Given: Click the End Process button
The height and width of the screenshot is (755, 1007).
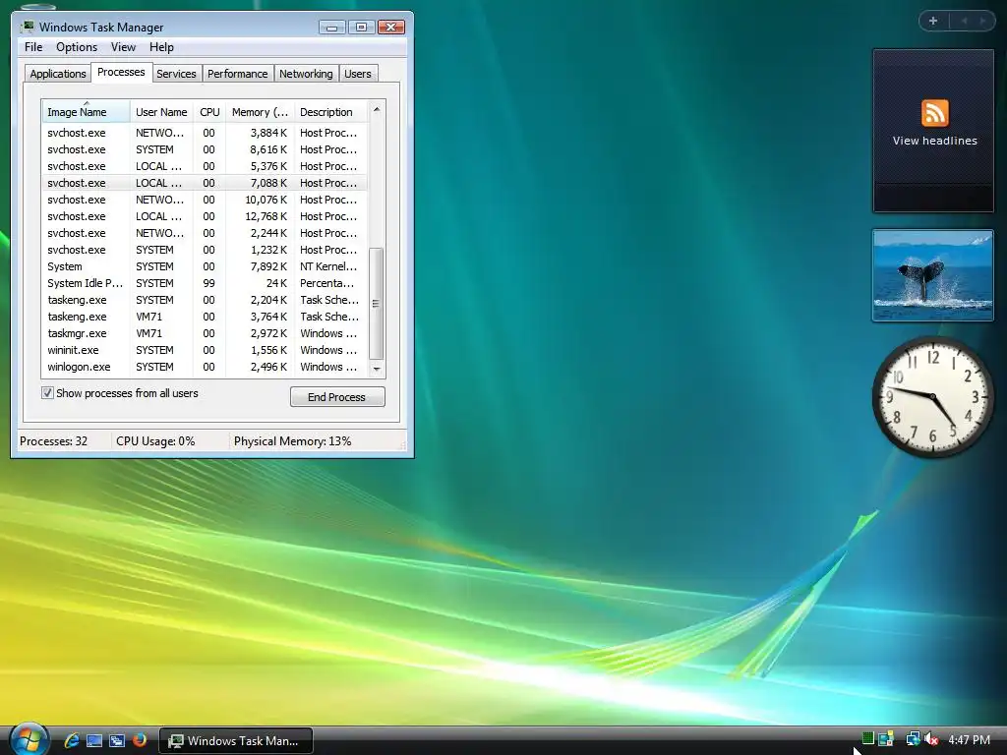Looking at the screenshot, I should (337, 397).
